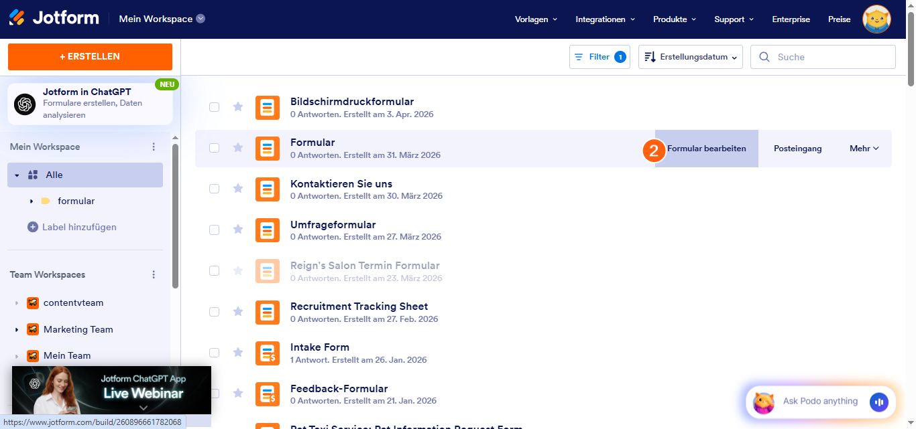This screenshot has height=429, width=916.
Task: Click the Podo voice microphone icon
Action: pyautogui.click(x=878, y=402)
